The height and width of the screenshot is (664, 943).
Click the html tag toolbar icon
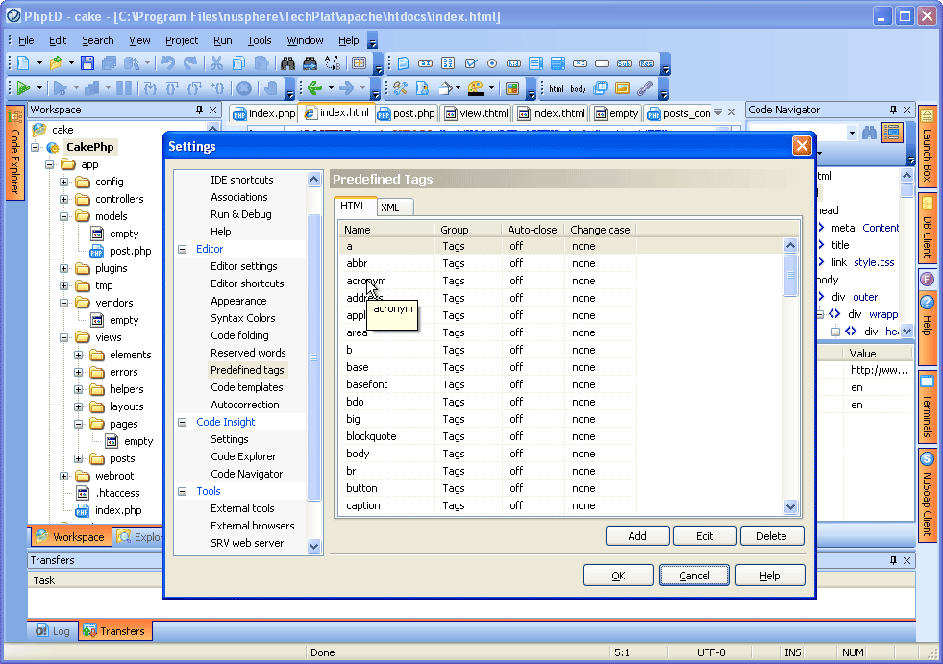pyautogui.click(x=557, y=88)
